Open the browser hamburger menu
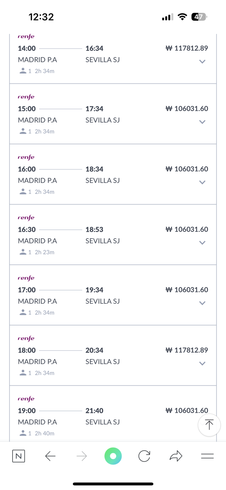This screenshot has width=226, height=490. coord(207,456)
